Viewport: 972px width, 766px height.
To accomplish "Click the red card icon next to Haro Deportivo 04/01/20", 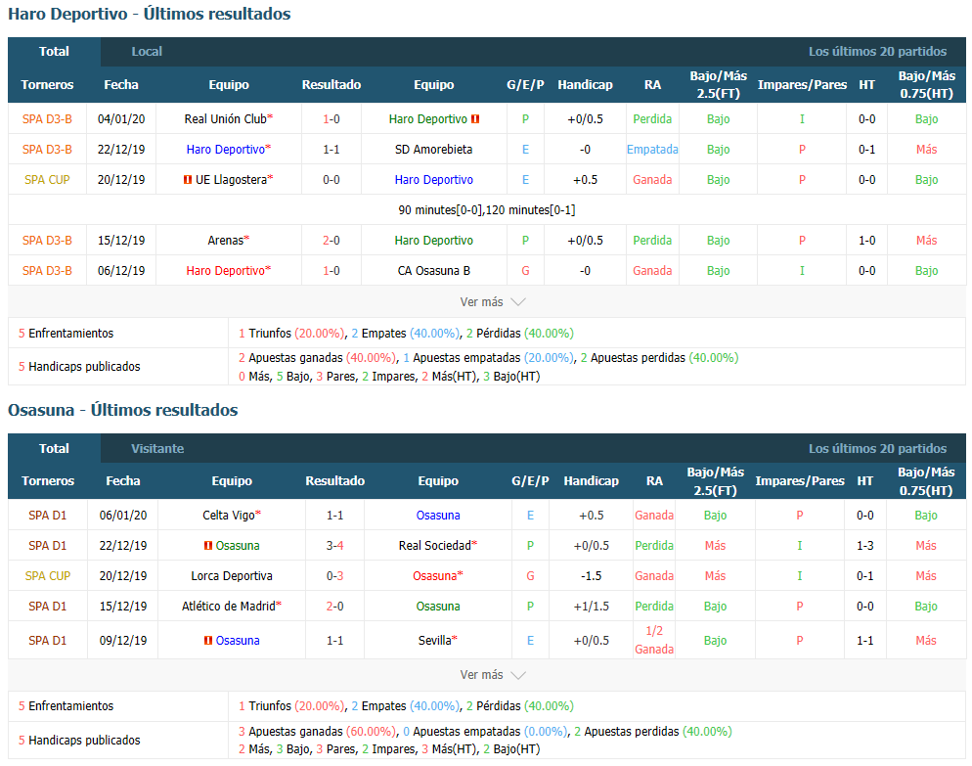I will pos(475,119).
